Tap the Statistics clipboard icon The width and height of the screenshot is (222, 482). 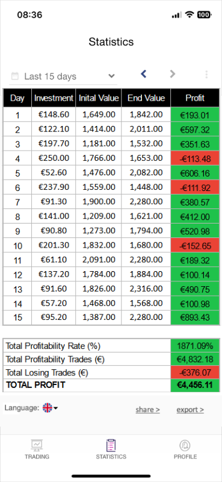(x=111, y=445)
